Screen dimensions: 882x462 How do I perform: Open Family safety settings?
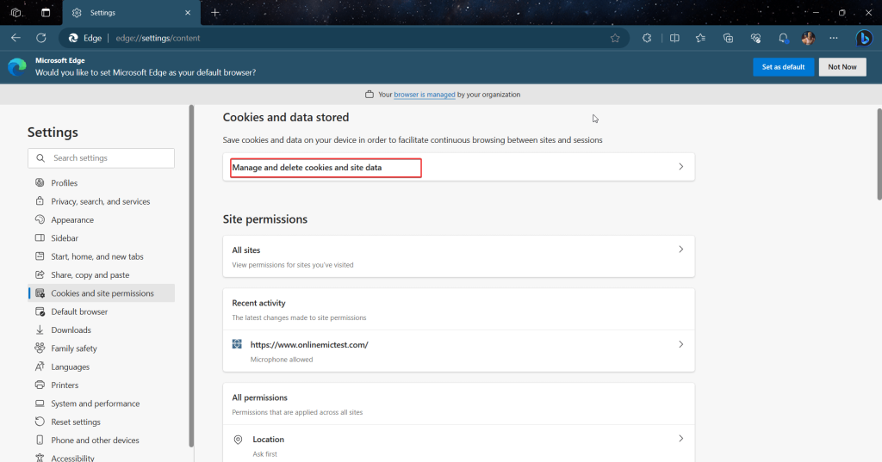(x=102, y=348)
